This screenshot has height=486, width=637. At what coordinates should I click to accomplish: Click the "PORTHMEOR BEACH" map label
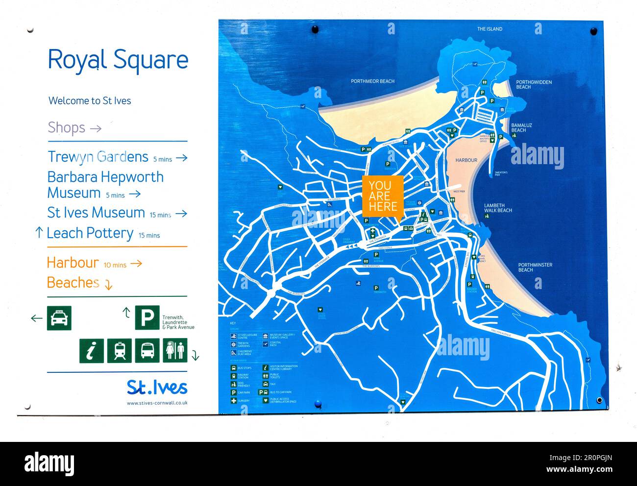tap(372, 81)
